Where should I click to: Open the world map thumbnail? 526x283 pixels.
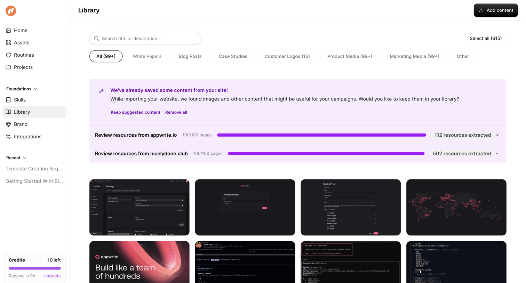[x=456, y=208]
